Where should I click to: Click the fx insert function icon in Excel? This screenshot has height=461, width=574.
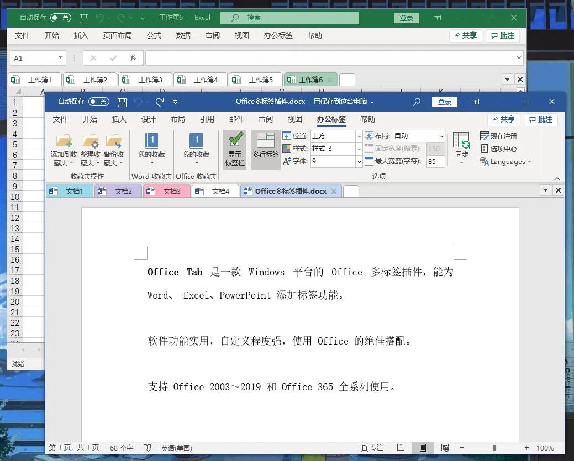coord(133,58)
